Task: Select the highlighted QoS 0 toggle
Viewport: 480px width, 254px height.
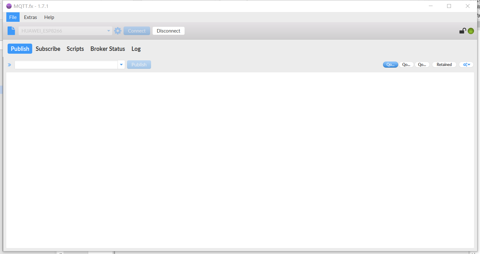Action: pos(391,64)
